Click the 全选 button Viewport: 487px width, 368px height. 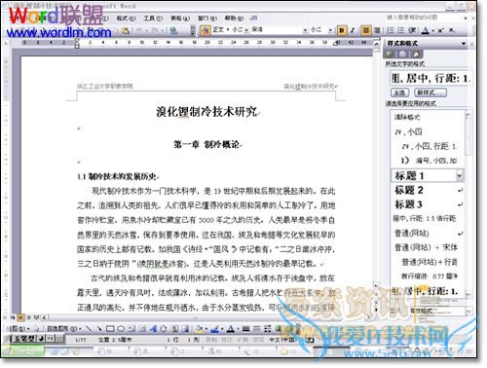click(x=399, y=92)
